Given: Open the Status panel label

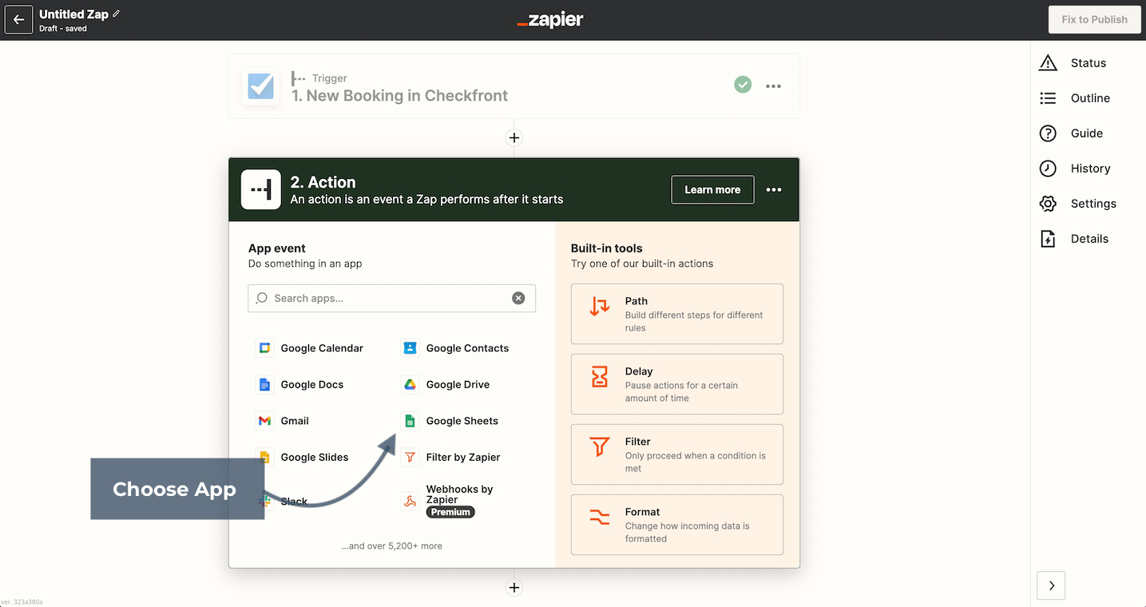Looking at the screenshot, I should pyautogui.click(x=1089, y=63).
